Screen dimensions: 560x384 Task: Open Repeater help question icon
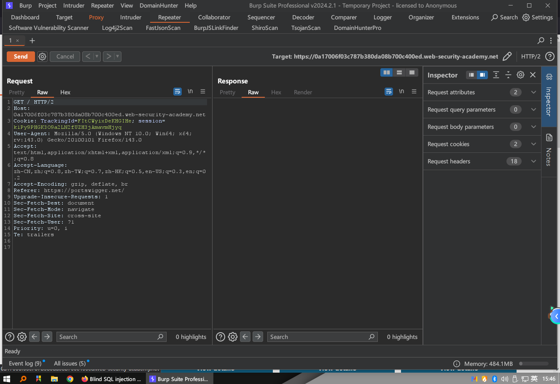coord(549,56)
